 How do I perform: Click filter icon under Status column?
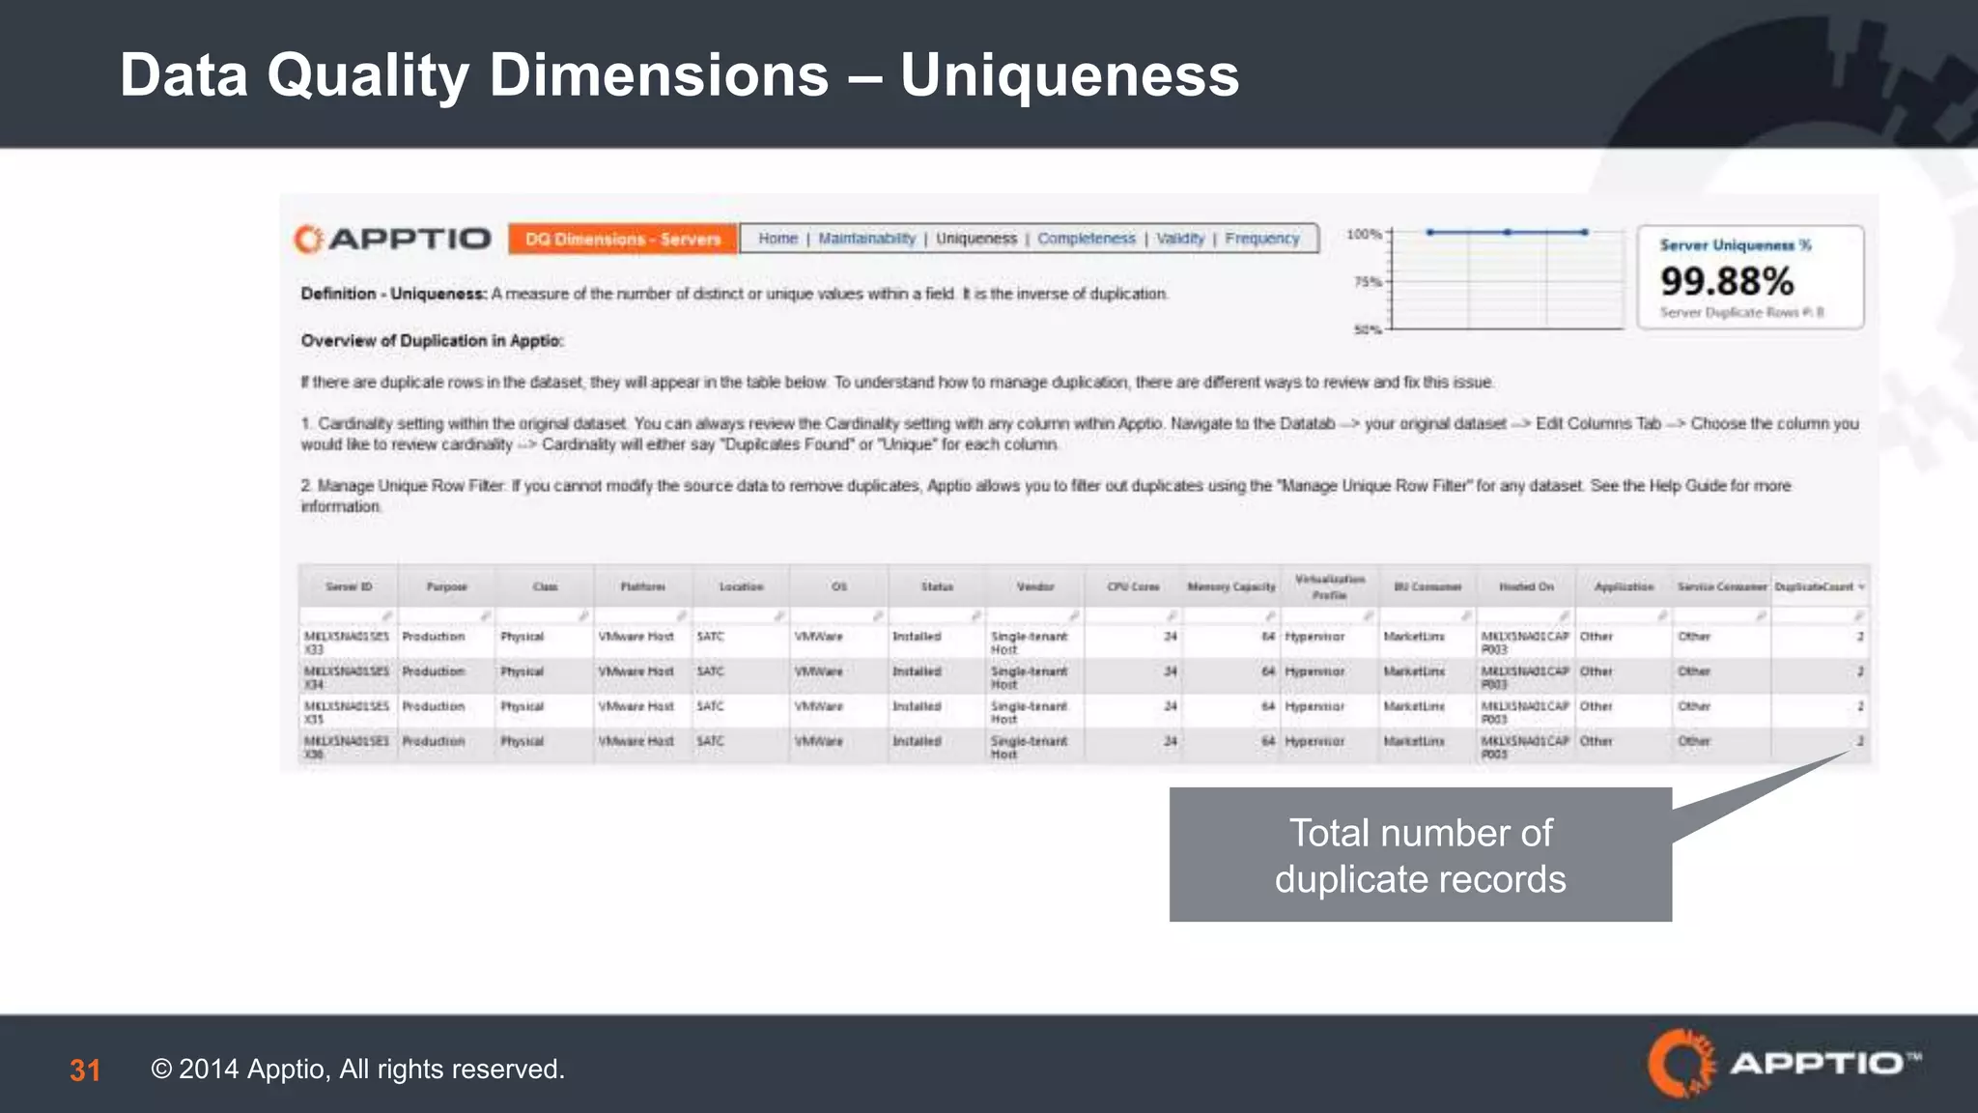tap(976, 615)
